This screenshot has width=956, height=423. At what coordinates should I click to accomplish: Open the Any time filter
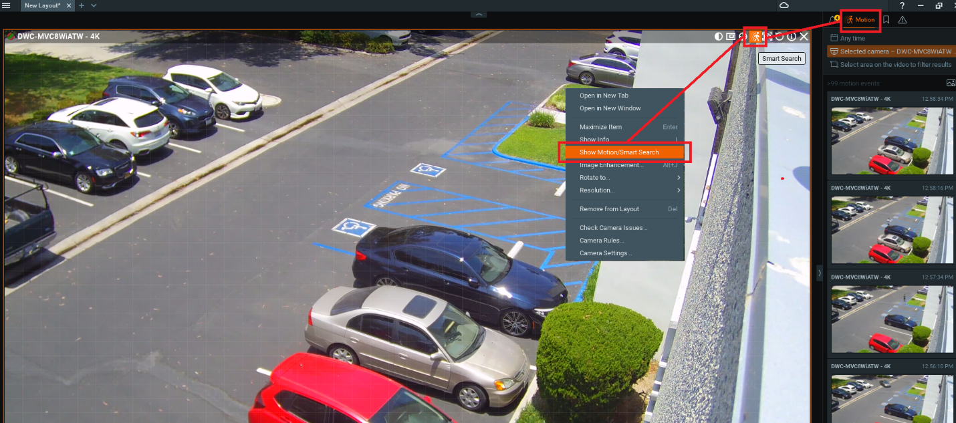pyautogui.click(x=852, y=39)
